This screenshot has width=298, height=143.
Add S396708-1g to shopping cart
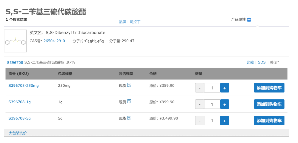269,104
